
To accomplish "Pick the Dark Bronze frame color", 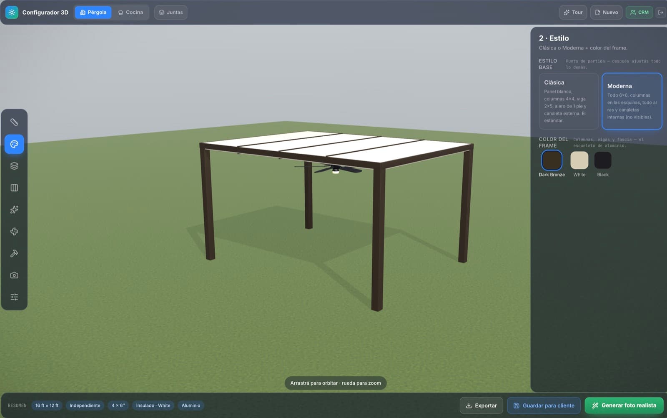I will tap(552, 160).
